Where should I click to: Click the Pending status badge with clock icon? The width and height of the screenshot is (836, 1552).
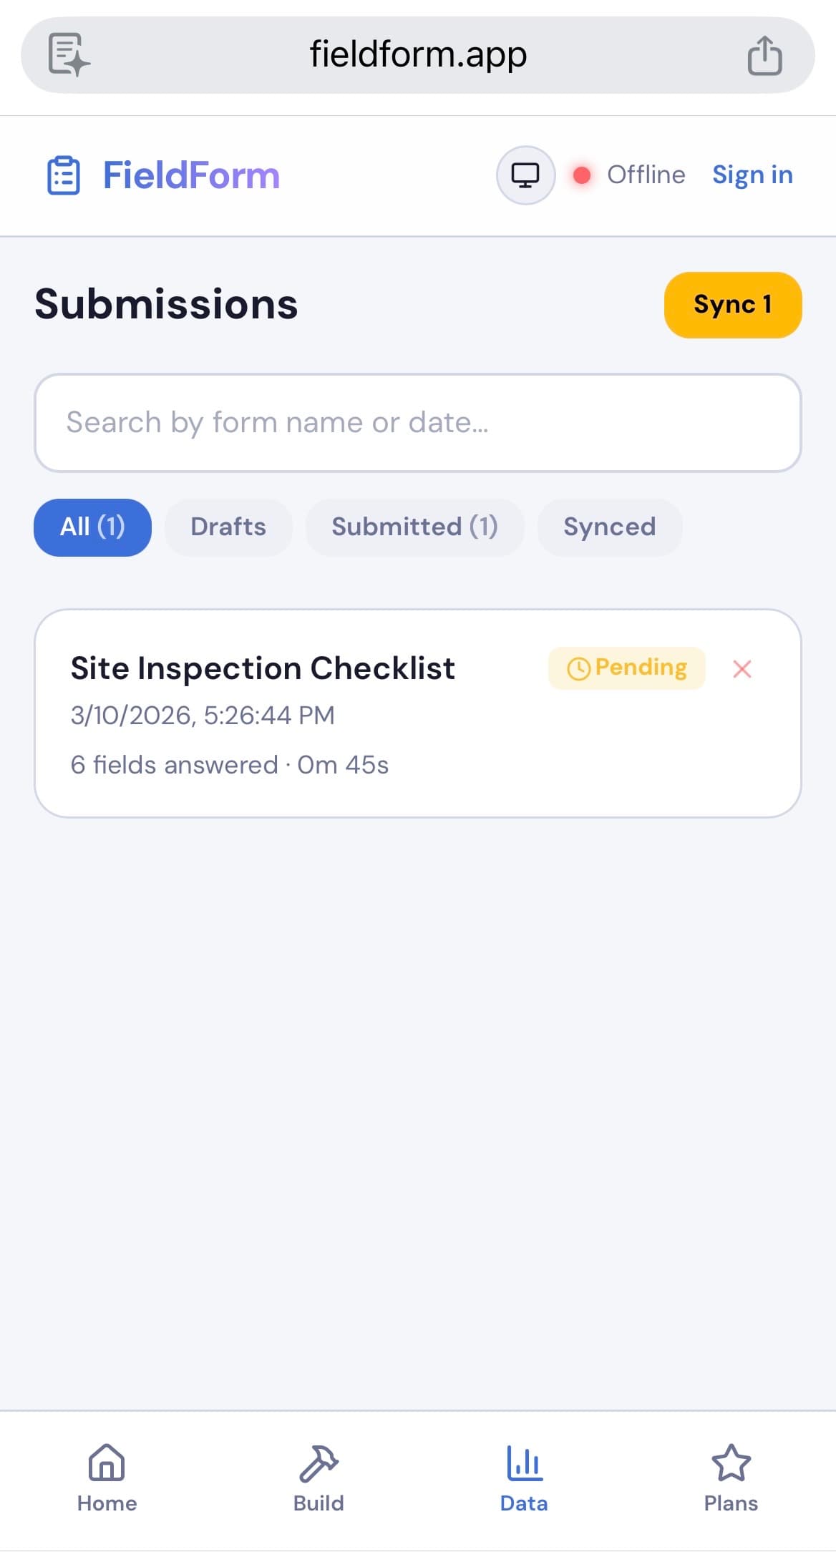pyautogui.click(x=626, y=668)
